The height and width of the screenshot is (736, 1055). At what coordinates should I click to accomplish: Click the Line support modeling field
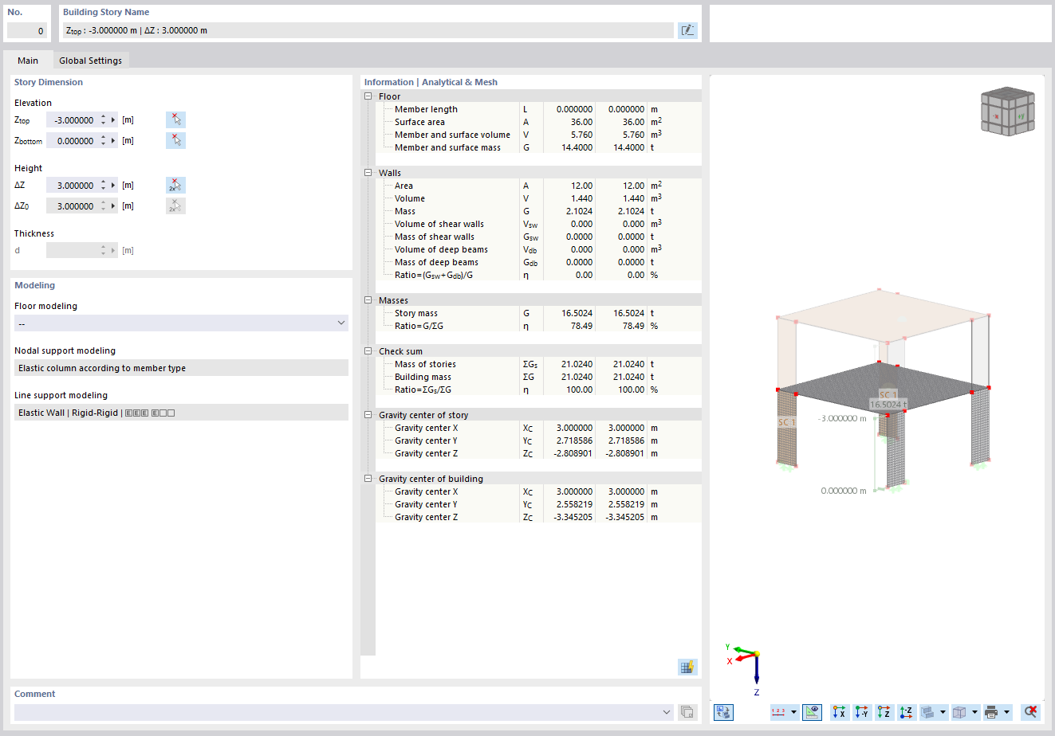[x=181, y=413]
